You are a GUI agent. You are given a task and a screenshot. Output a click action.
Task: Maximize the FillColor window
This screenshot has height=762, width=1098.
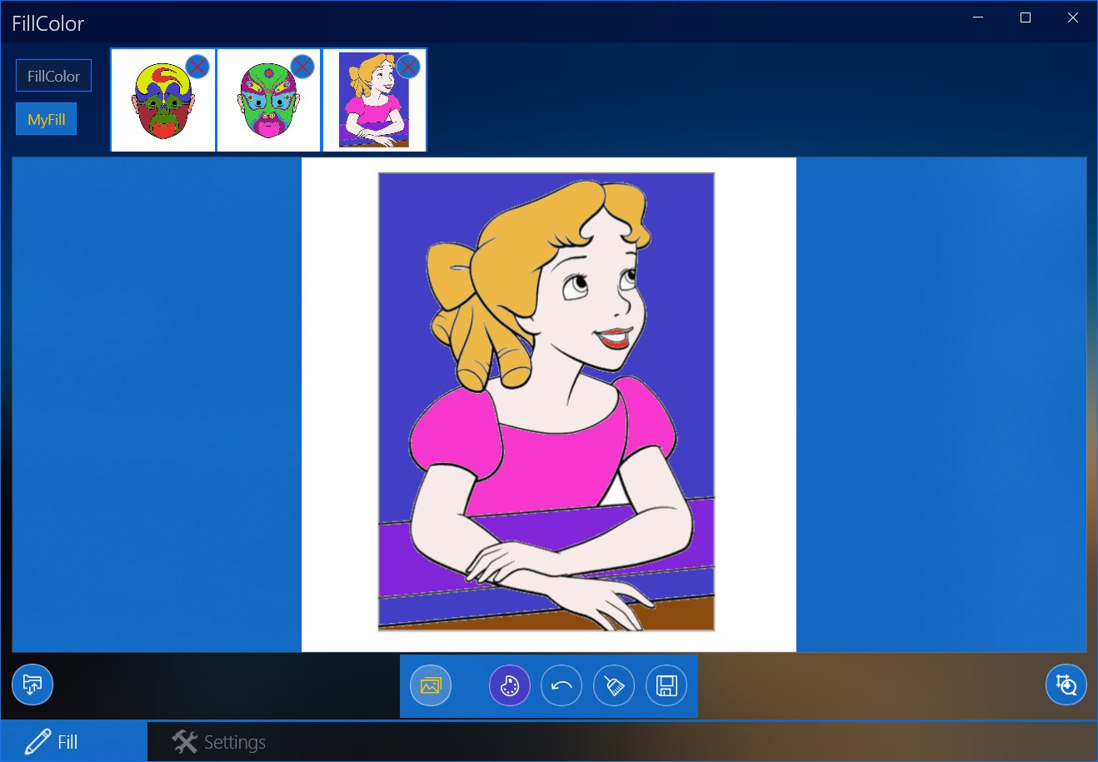pos(1026,17)
